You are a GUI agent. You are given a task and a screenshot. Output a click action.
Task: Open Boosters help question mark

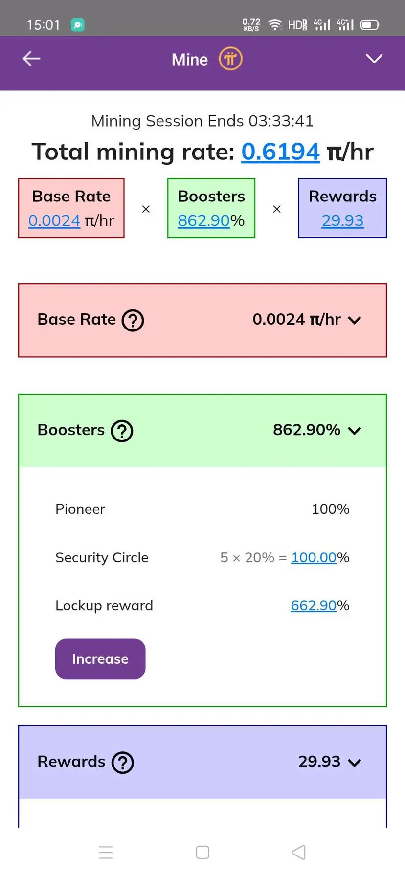click(122, 431)
